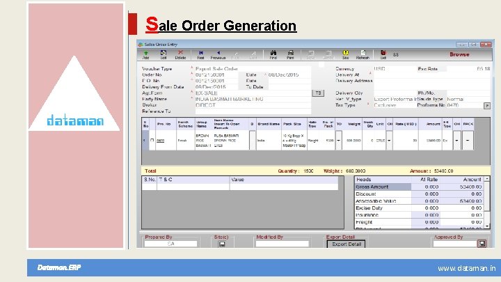The image size is (501, 282).
Task: Tick the checkbox in the item row
Action: 152,140
